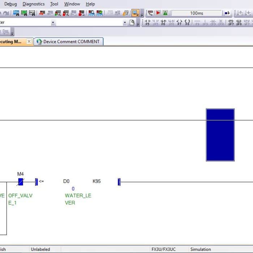Click the Contact/Coil search binoculars icon
This screenshot has height=253, width=253.
point(32,13)
